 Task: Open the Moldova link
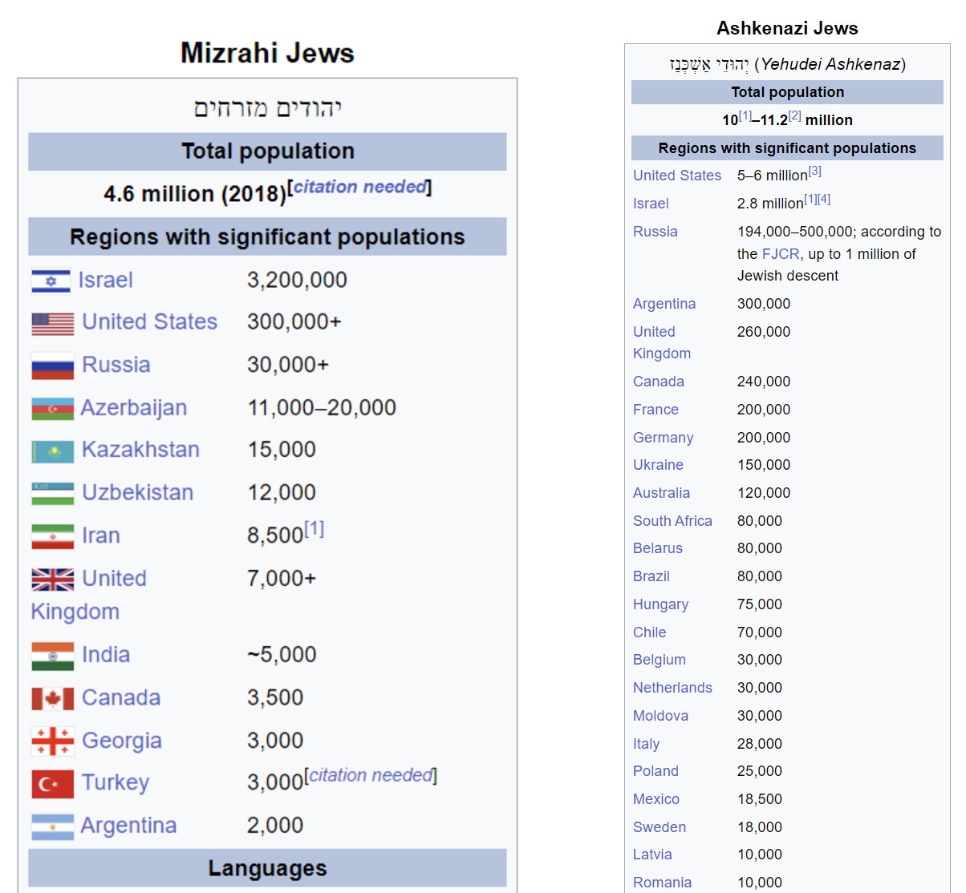click(x=660, y=716)
